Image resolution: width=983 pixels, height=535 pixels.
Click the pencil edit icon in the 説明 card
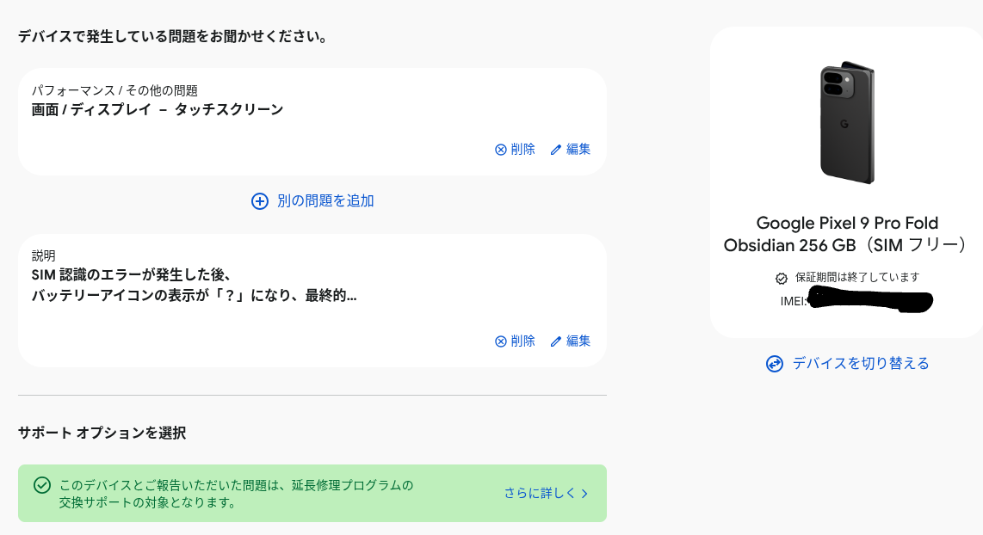556,341
